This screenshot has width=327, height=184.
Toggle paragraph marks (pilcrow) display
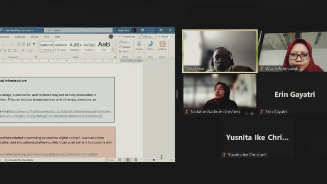point(34,44)
